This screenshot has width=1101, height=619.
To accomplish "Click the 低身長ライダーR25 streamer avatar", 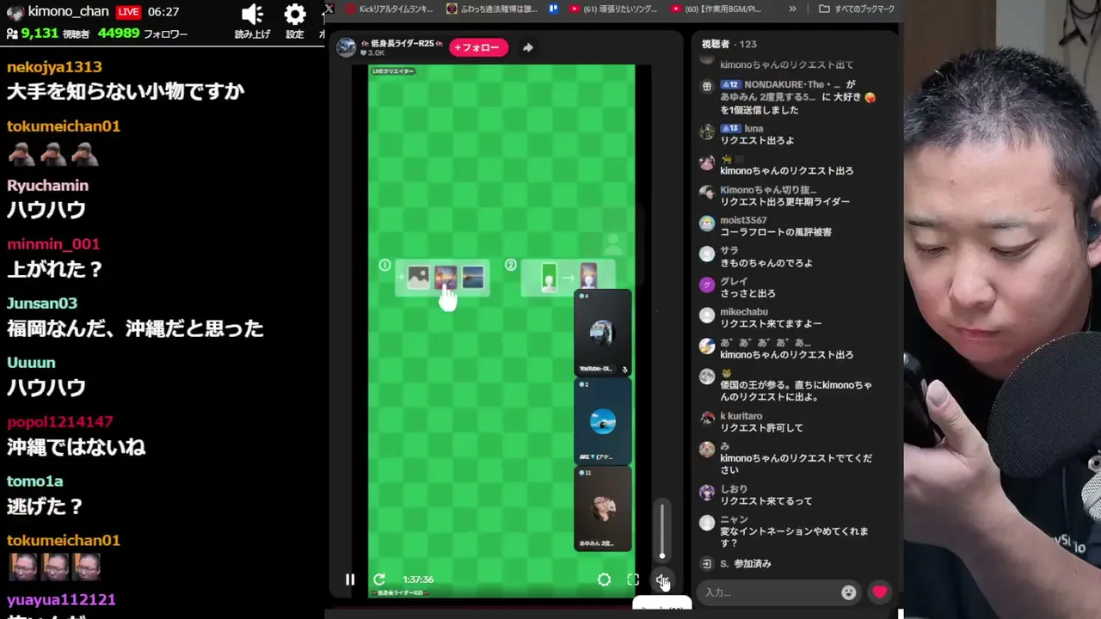I will [346, 47].
